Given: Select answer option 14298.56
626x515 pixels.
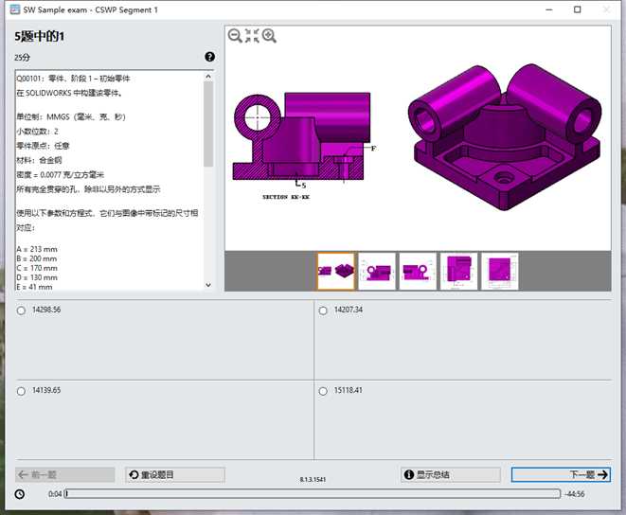Looking at the screenshot, I should click(22, 311).
